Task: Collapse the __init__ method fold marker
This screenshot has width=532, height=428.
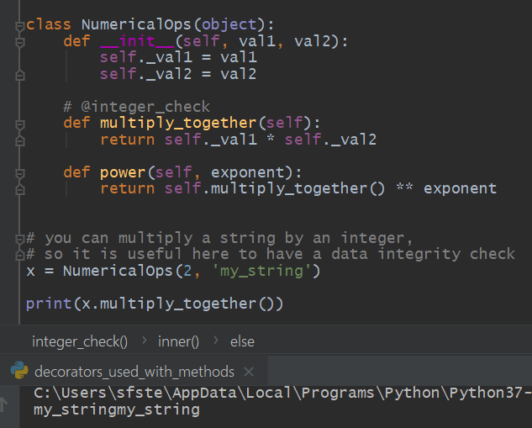Action: (x=20, y=41)
